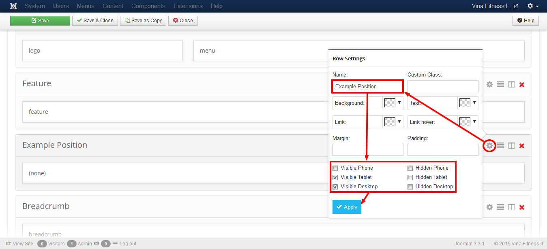Click columns layout icon on Example Position row
Image resolution: width=547 pixels, height=249 pixels.
click(x=511, y=146)
